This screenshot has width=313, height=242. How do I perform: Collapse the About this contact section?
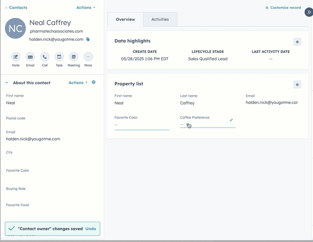point(7,82)
